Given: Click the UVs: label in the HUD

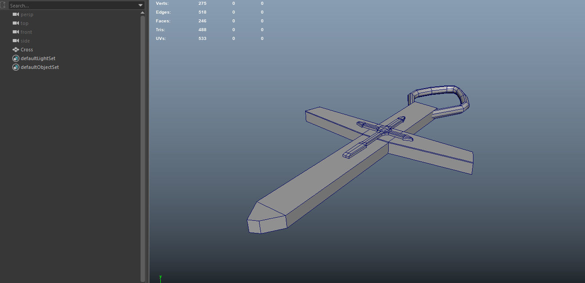Looking at the screenshot, I should click(x=161, y=39).
